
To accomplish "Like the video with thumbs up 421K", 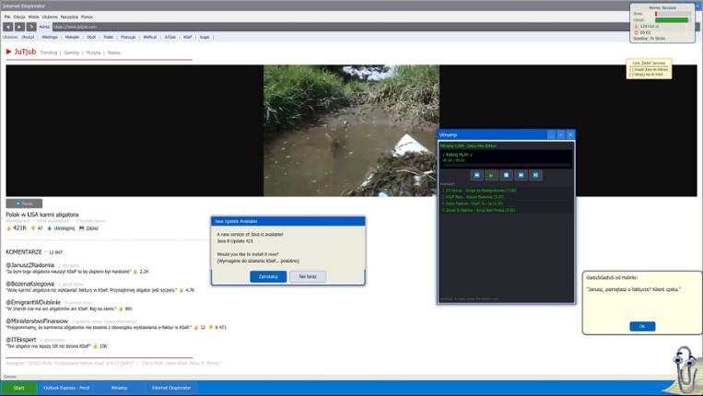I will (x=16, y=227).
